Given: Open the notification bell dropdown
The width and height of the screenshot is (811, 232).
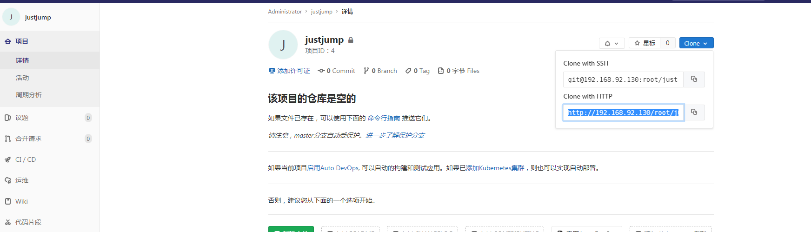Looking at the screenshot, I should coord(612,43).
